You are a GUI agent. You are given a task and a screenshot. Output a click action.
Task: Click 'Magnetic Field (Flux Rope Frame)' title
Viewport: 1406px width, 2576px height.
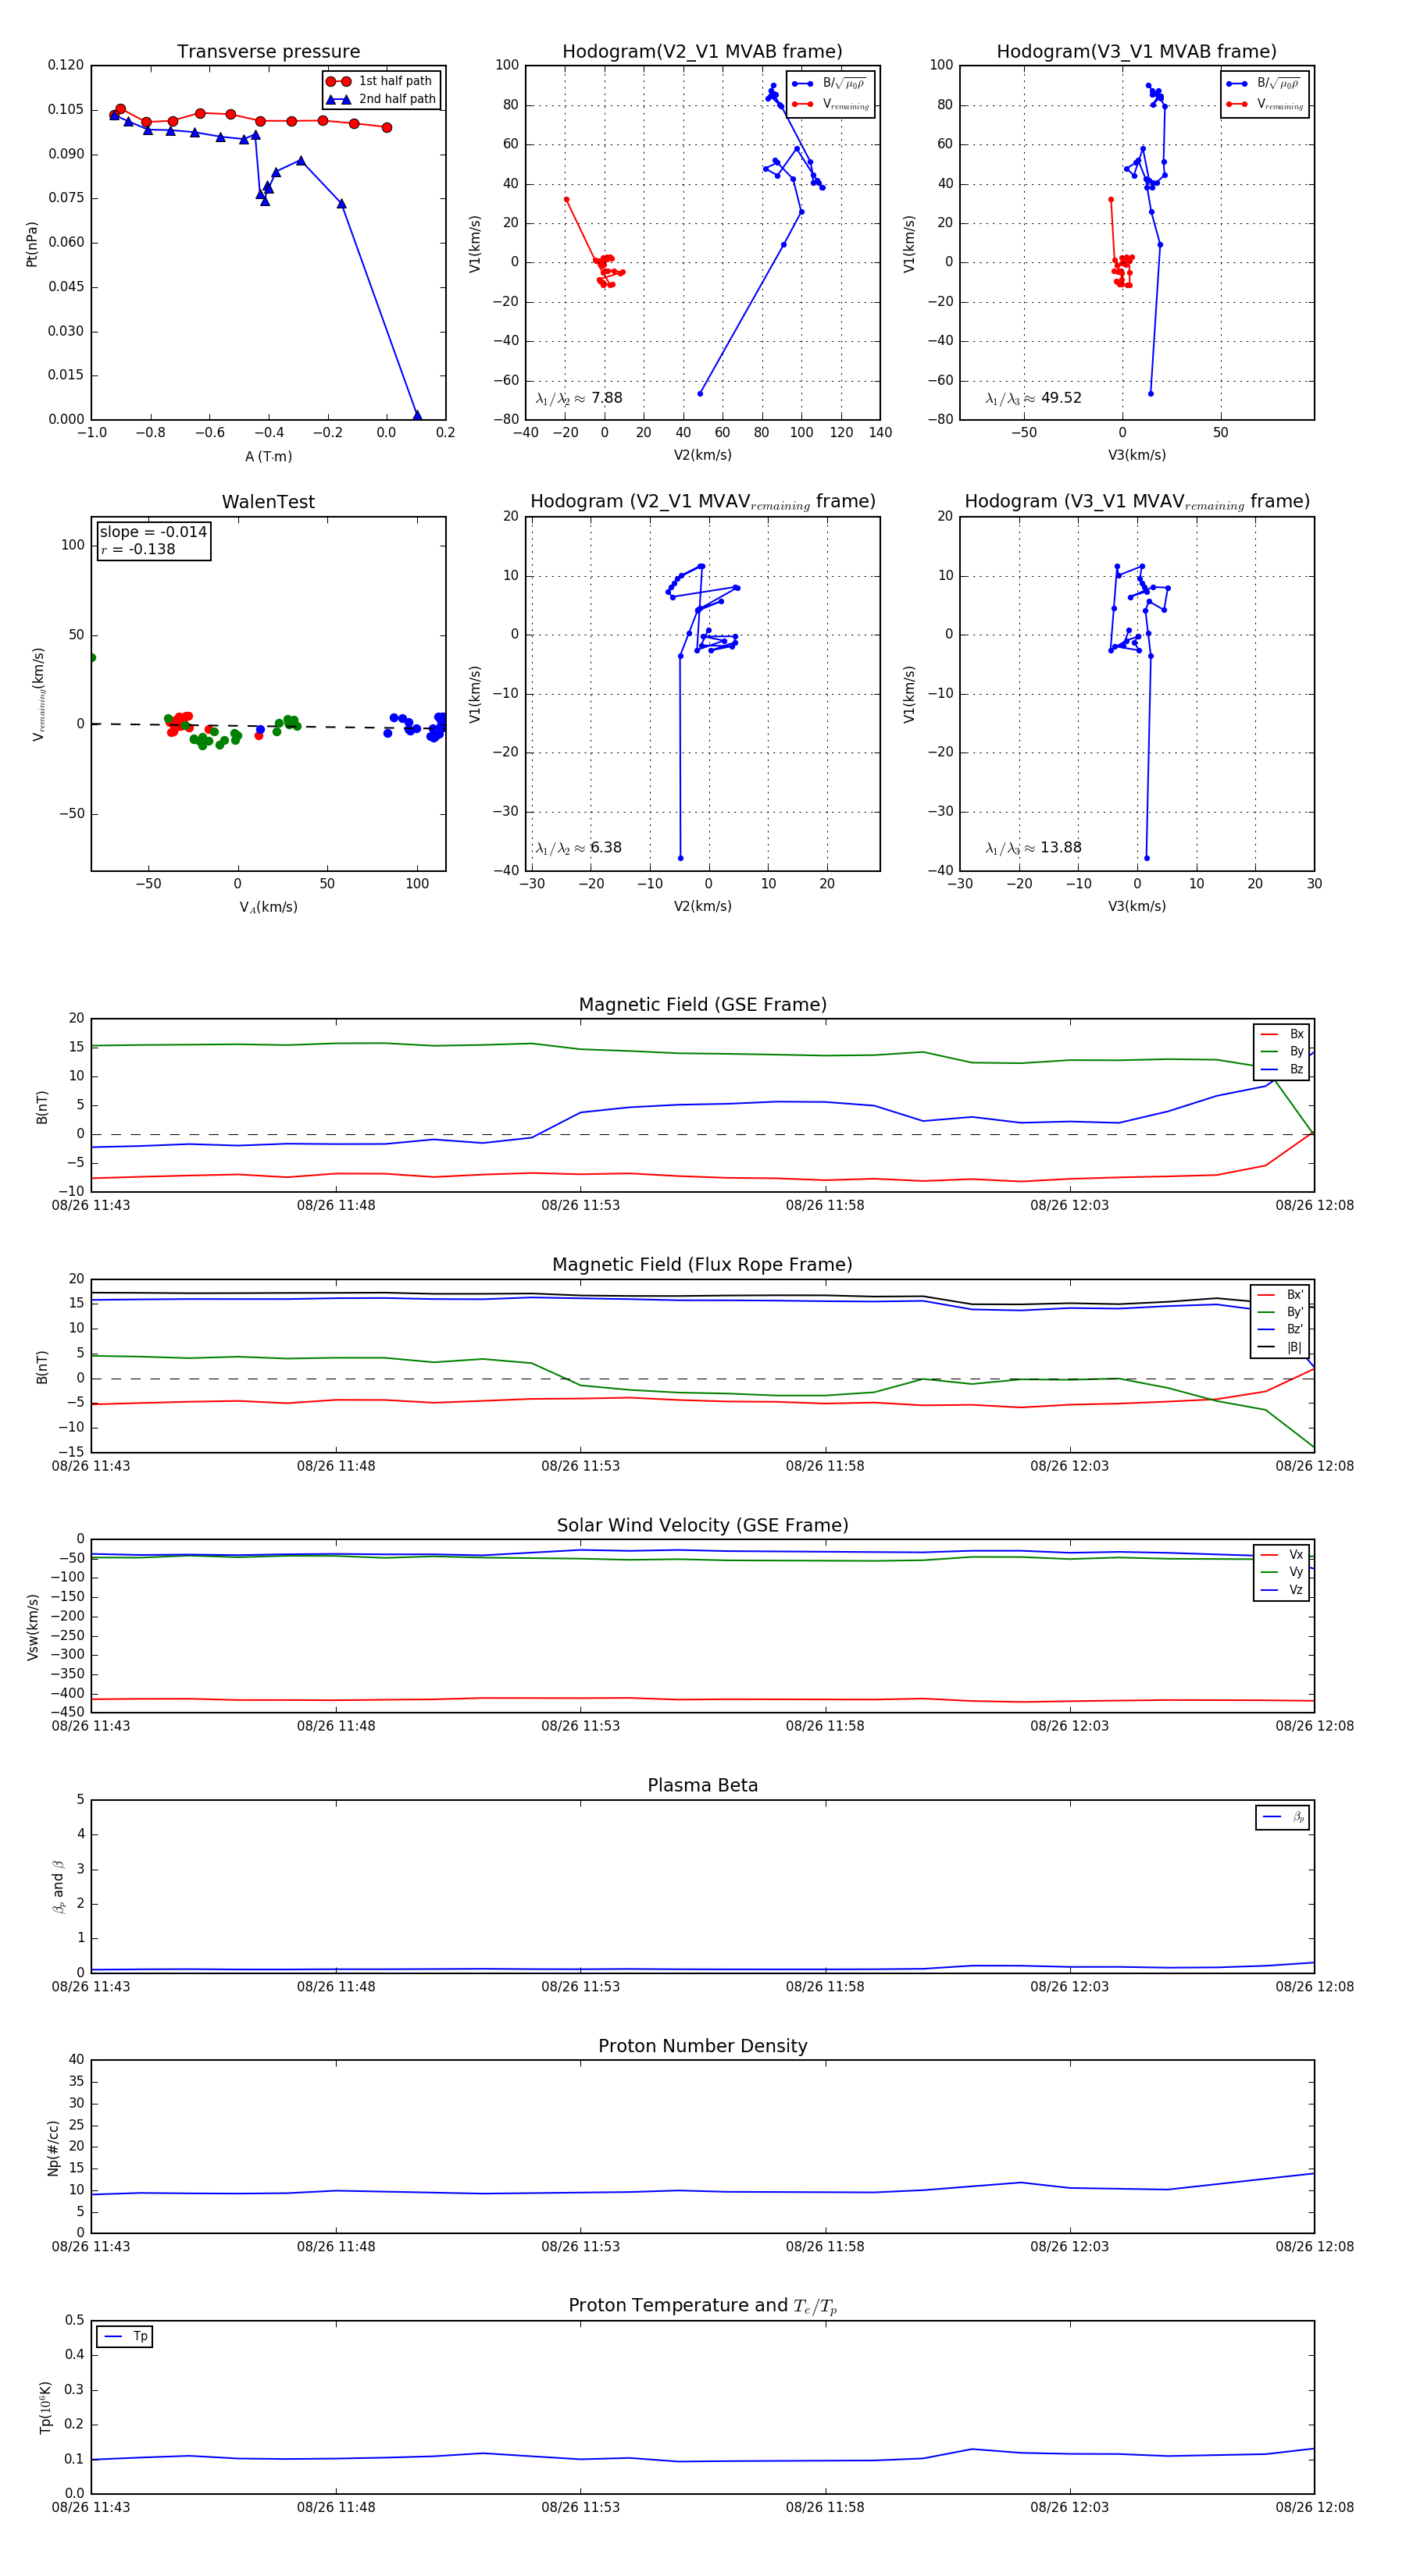pyautogui.click(x=702, y=1265)
